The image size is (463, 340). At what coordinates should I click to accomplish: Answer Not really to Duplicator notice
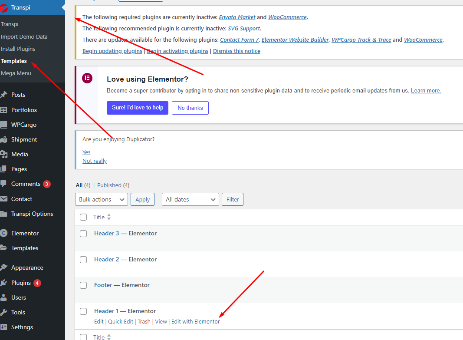point(95,161)
